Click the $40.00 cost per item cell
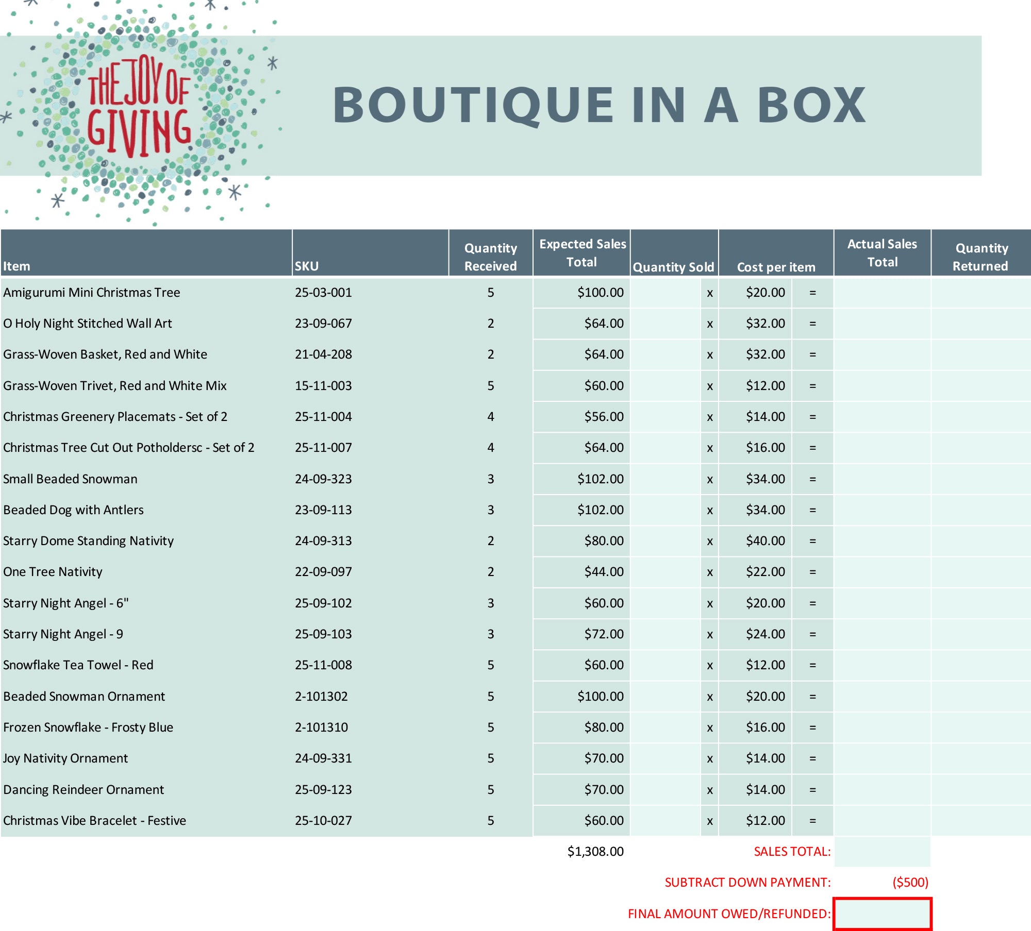This screenshot has height=931, width=1031. [x=765, y=541]
